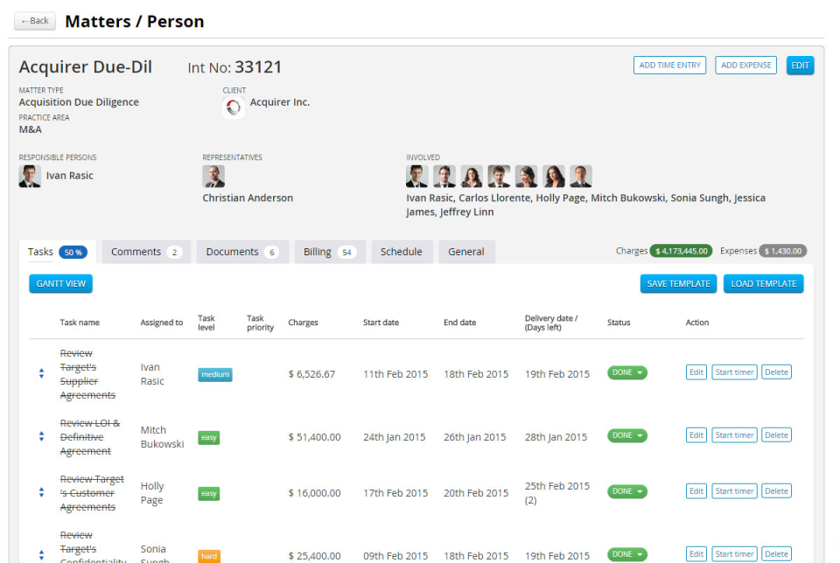Click the ADD TIME ENTRY button
Viewport: 840px width, 563px height.
click(669, 65)
